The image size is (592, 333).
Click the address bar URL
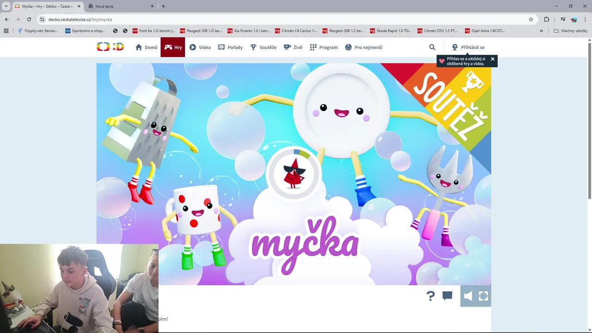pyautogui.click(x=80, y=19)
